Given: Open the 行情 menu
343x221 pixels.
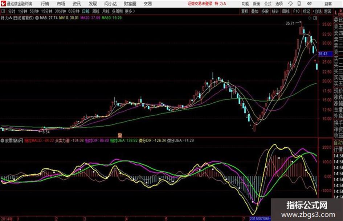Looking at the screenshot, I should [x=45, y=4].
